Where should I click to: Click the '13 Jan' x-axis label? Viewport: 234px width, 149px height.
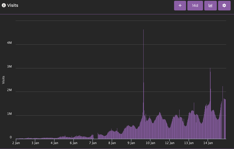pyautogui.click(x=189, y=143)
